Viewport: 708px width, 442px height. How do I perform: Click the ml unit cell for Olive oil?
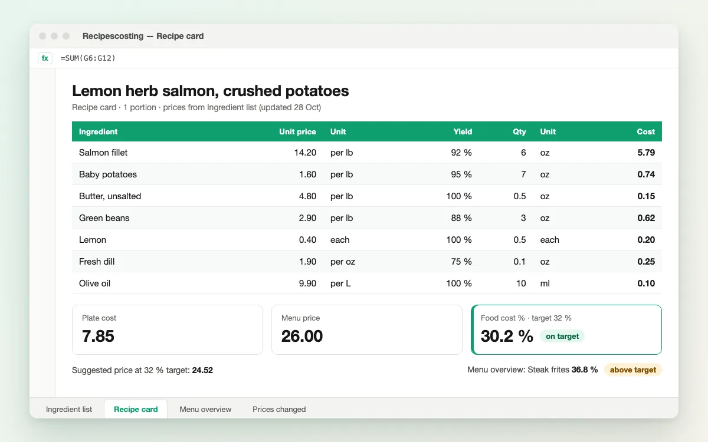point(545,283)
